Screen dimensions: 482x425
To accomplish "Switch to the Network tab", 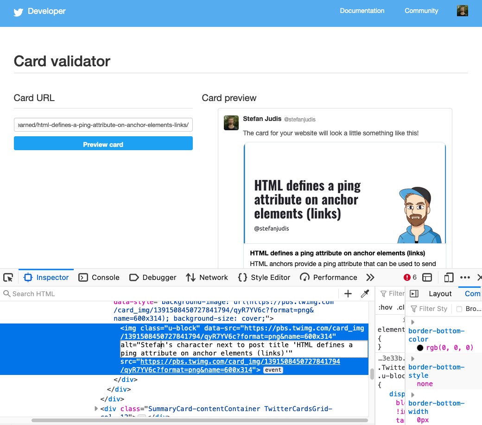I will (207, 278).
